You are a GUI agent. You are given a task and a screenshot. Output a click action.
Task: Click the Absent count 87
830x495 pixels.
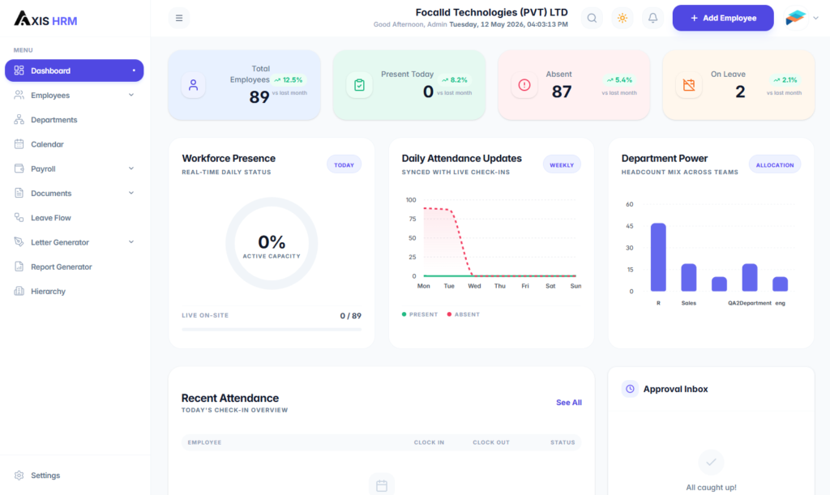(x=562, y=92)
